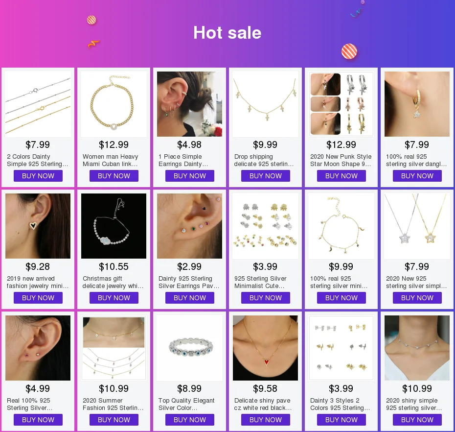Buy the $2.99 Dainty 925 Sterling Silver Earrings
455x432 pixels.
(189, 298)
